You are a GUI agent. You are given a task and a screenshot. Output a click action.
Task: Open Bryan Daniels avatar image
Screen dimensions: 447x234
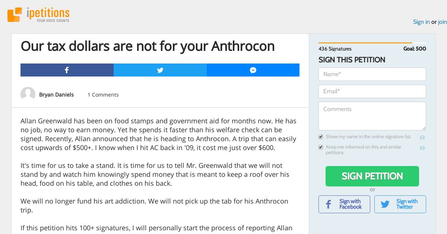pos(28,94)
